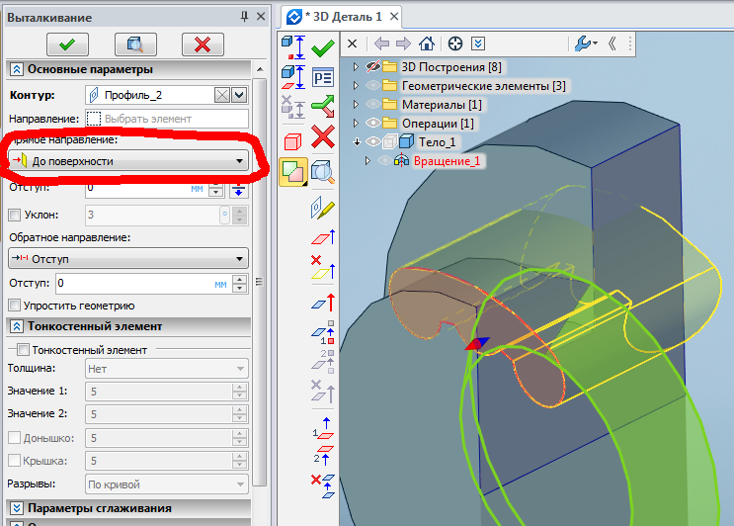This screenshot has height=526, width=734.
Task: Go back with left arrow in tree toolbar
Action: coord(381,44)
